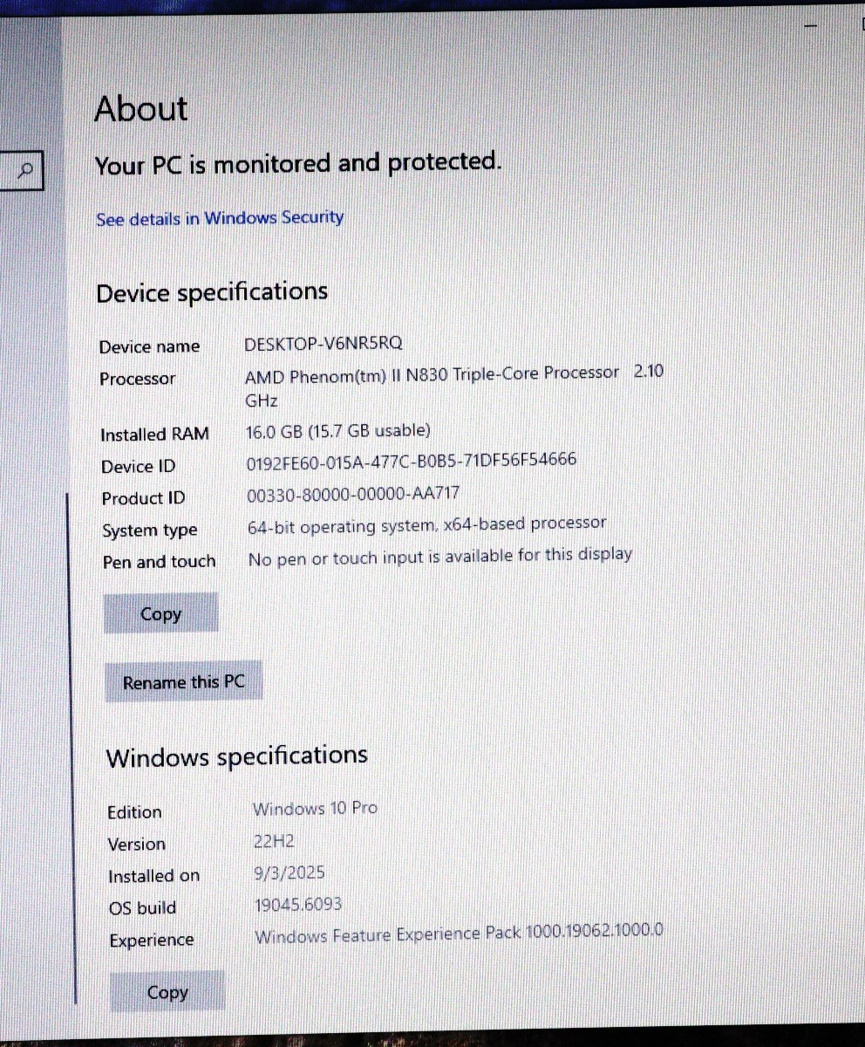Click the Pen and touch label
Image resolution: width=865 pixels, height=1047 pixels.
click(x=159, y=562)
